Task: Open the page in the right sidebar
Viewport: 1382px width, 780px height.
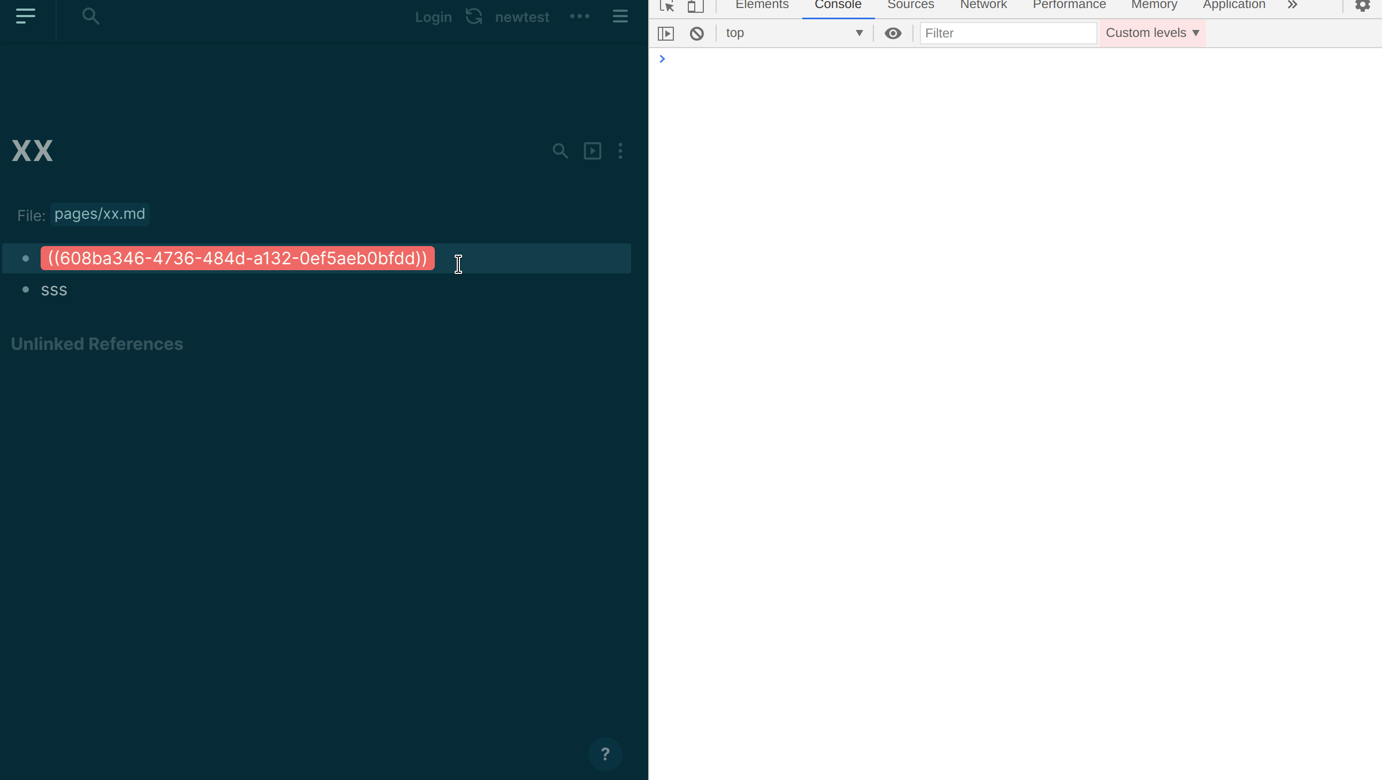Action: 592,151
